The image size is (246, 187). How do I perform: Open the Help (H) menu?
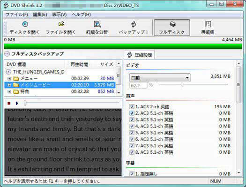tap(81, 15)
